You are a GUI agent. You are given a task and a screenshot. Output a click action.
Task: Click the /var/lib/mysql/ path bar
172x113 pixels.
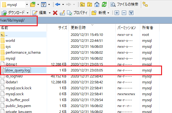click(86, 20)
